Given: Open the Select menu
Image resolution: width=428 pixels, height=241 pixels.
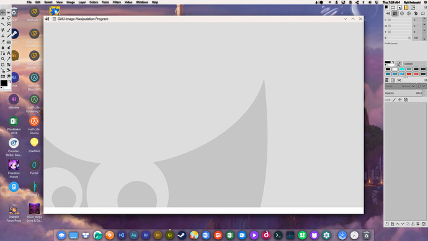Looking at the screenshot, I should [48, 2].
